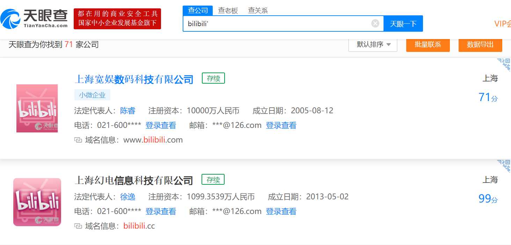Click the 小微企业 tag

pyautogui.click(x=92, y=95)
